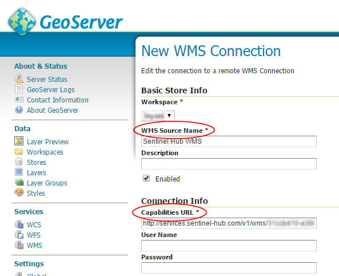Click the WCS service icon
This screenshot has height=276, width=339.
pyautogui.click(x=19, y=224)
